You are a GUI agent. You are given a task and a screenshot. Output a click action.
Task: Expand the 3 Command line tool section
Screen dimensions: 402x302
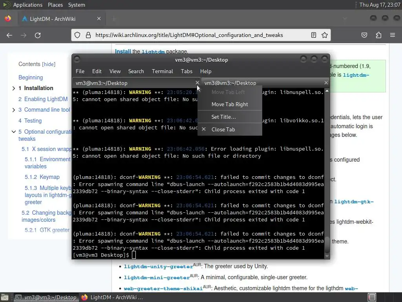14,110
